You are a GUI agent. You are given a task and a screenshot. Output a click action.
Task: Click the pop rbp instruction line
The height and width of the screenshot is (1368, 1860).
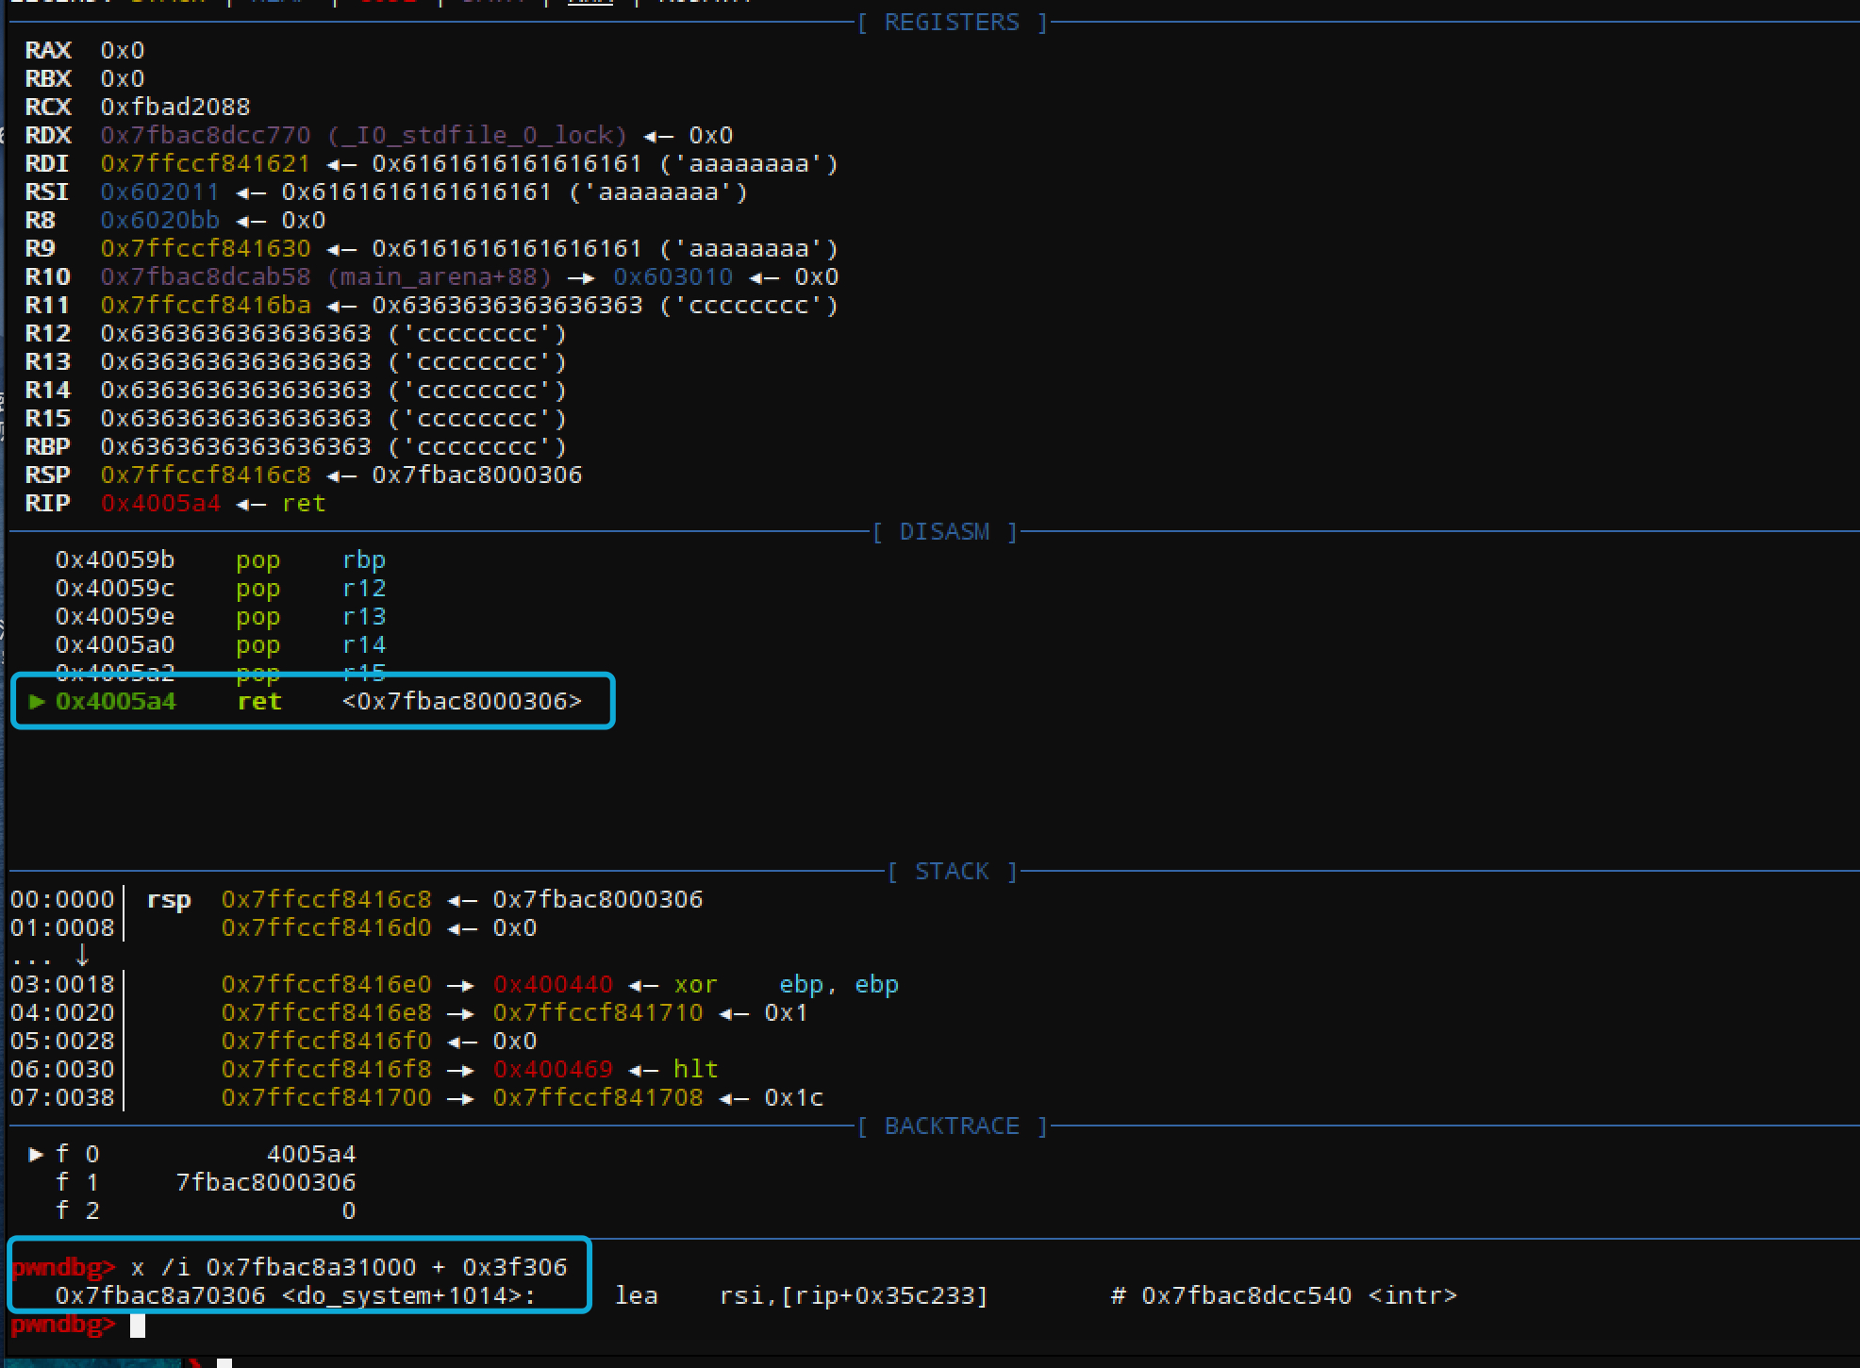tap(221, 559)
